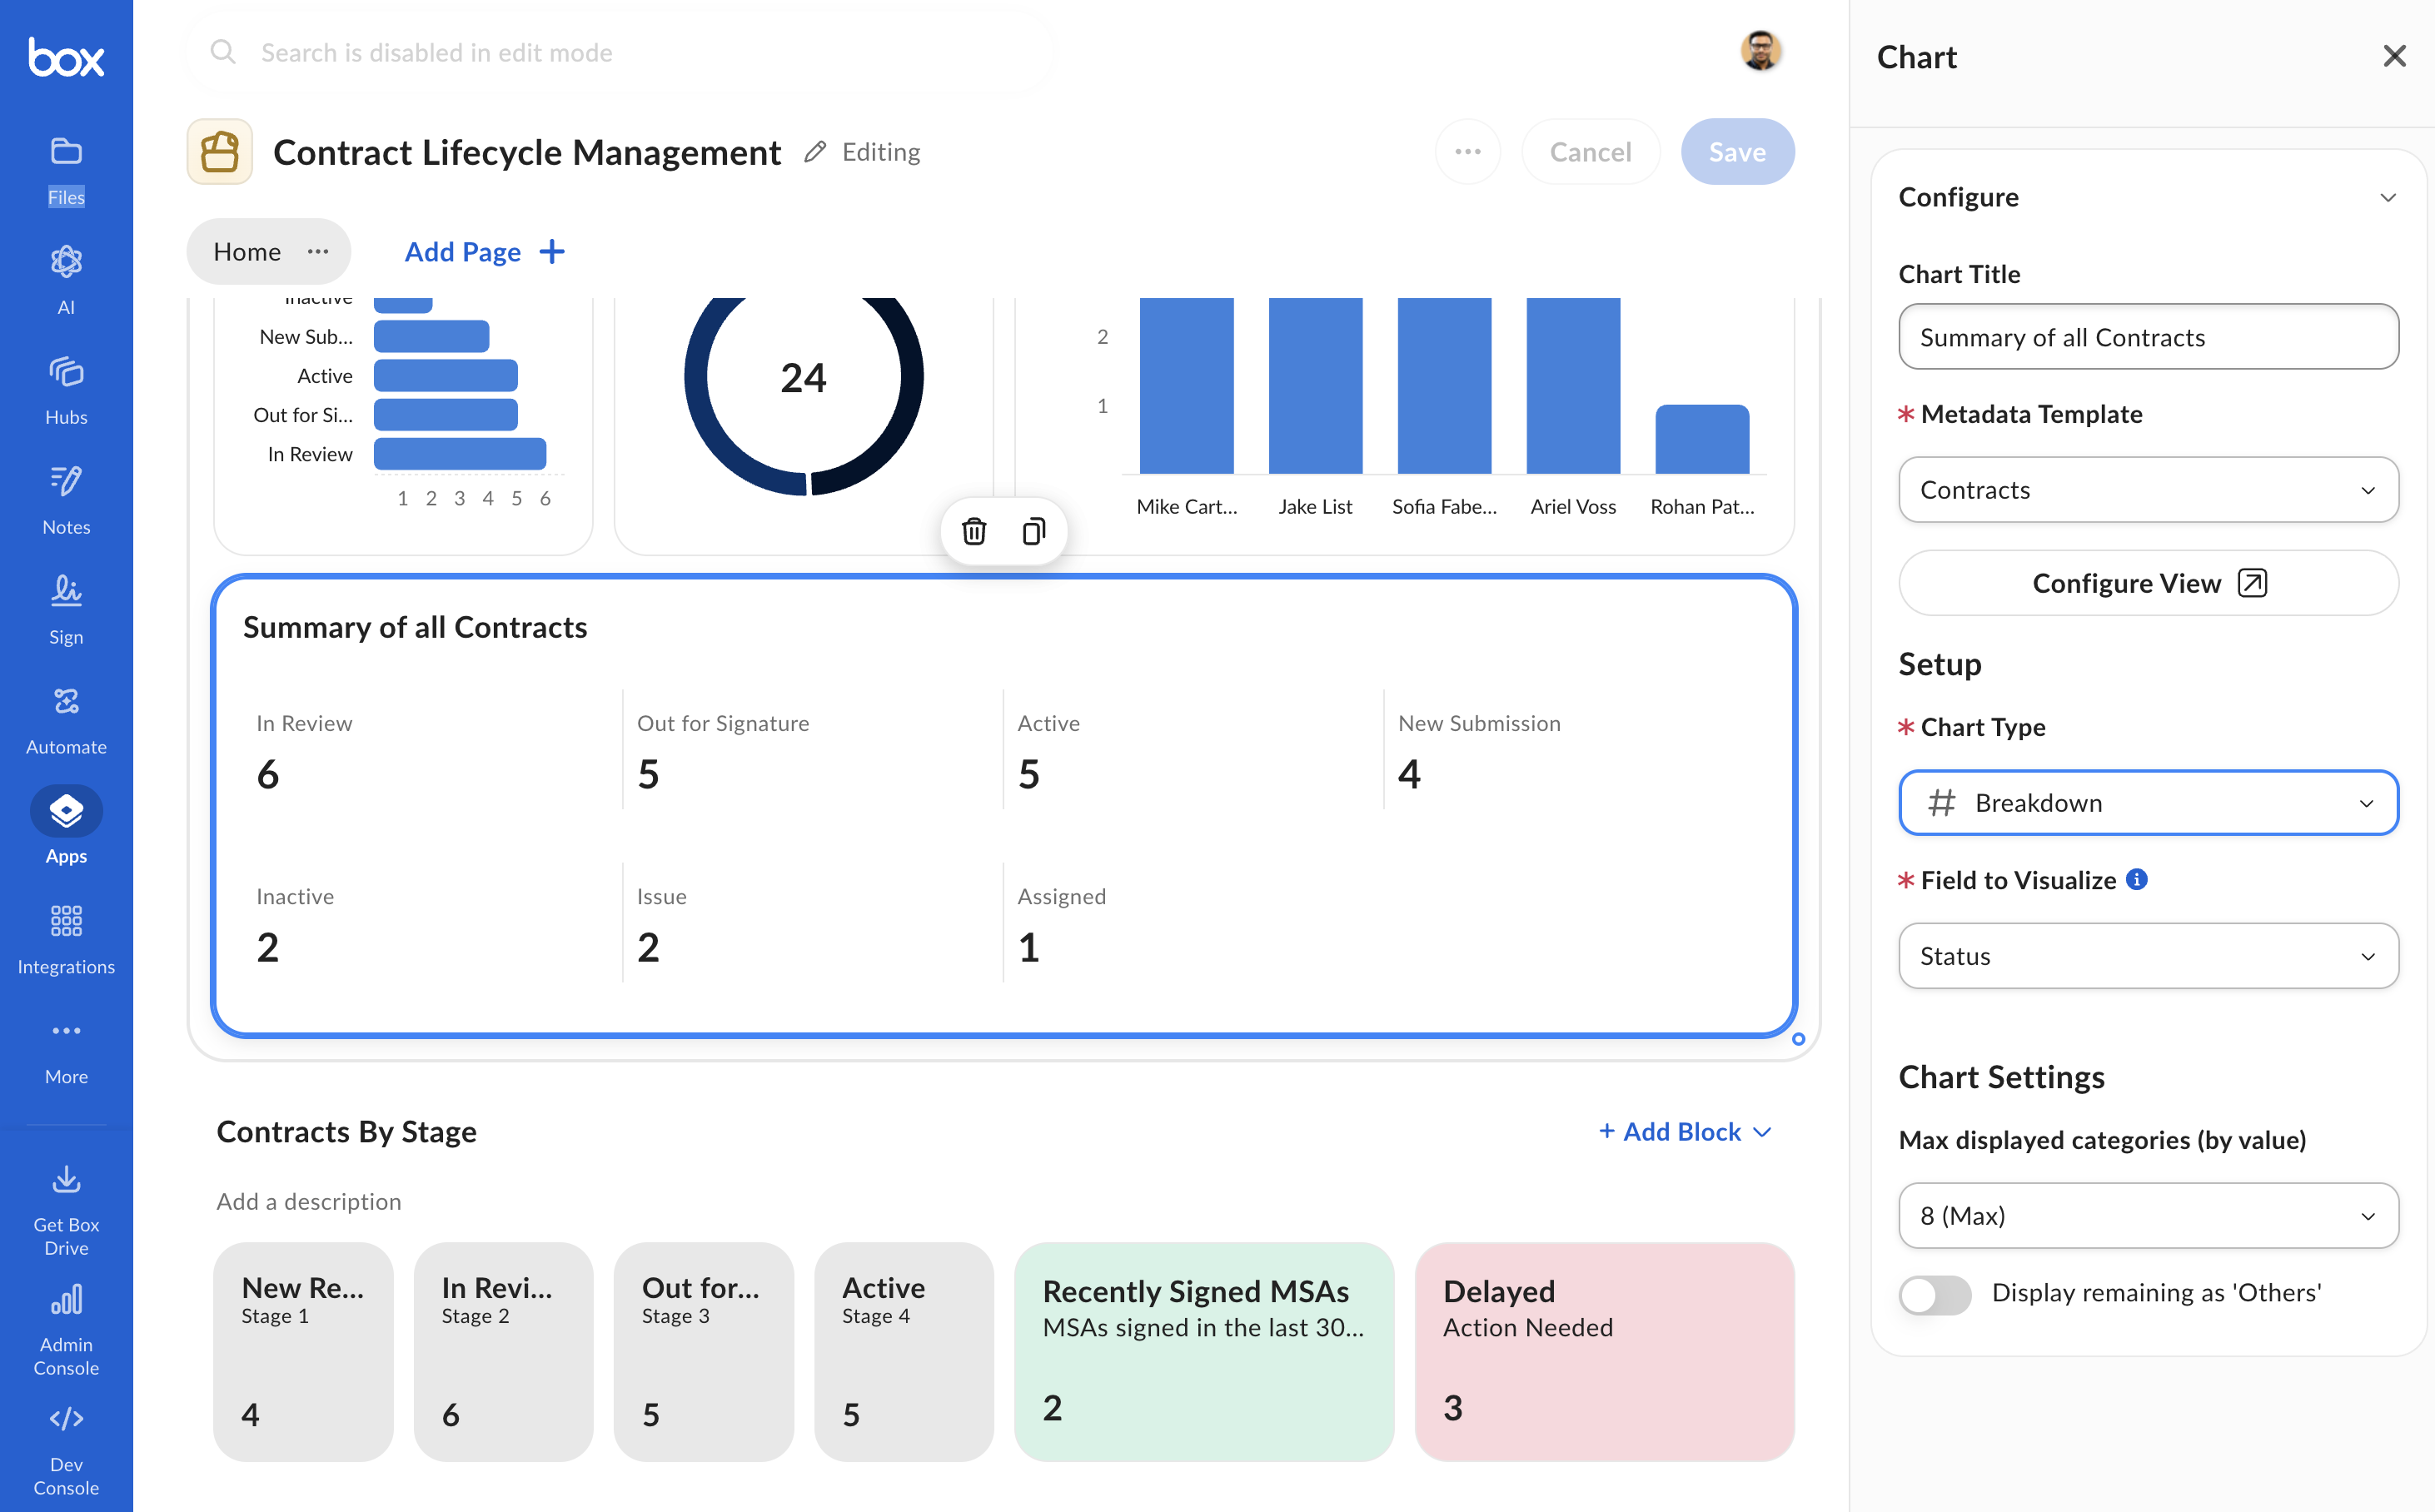This screenshot has height=1512, width=2435.
Task: Edit the Chart Title input field
Action: click(2148, 337)
